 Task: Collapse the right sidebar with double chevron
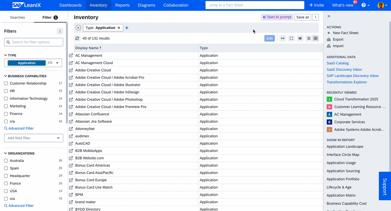329,16
